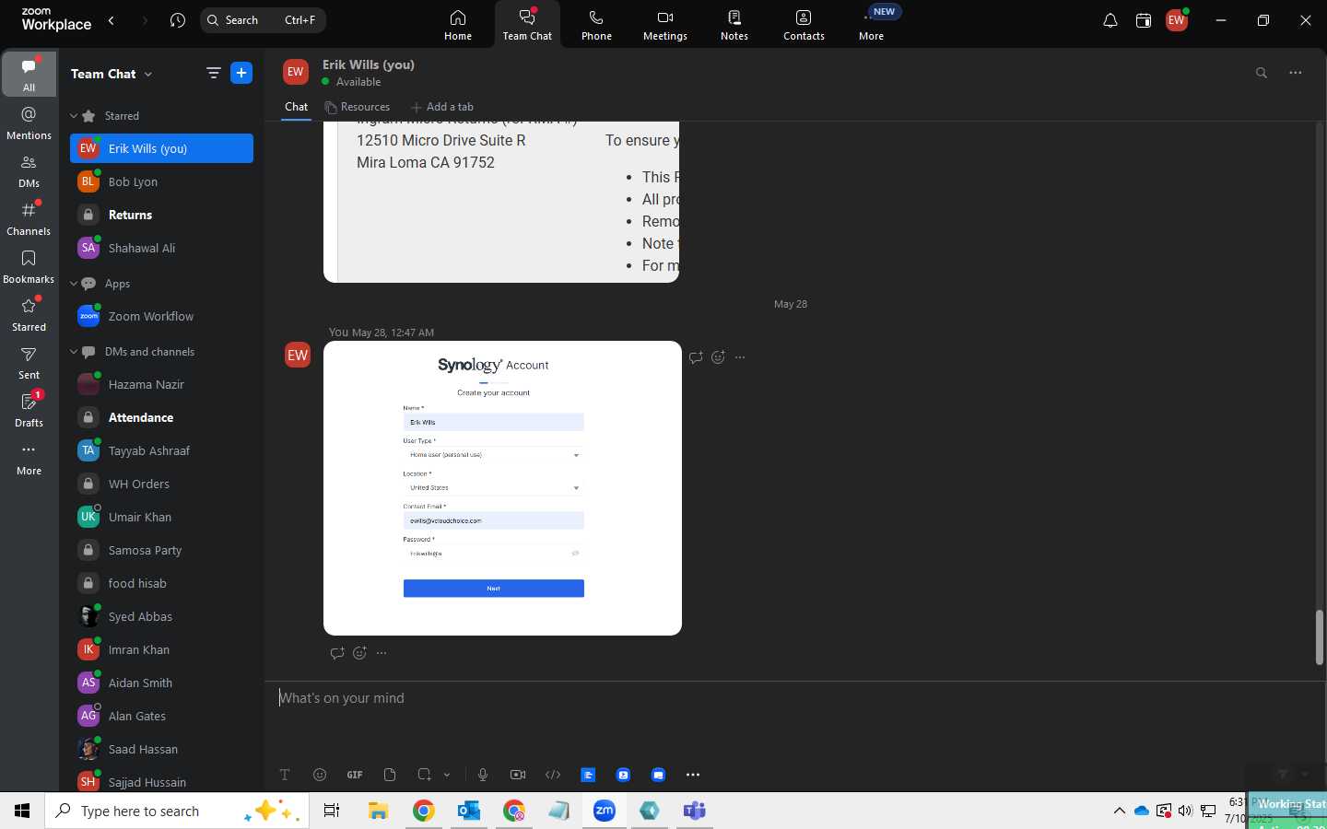
Task: Switch to the Phone tab
Action: (596, 25)
